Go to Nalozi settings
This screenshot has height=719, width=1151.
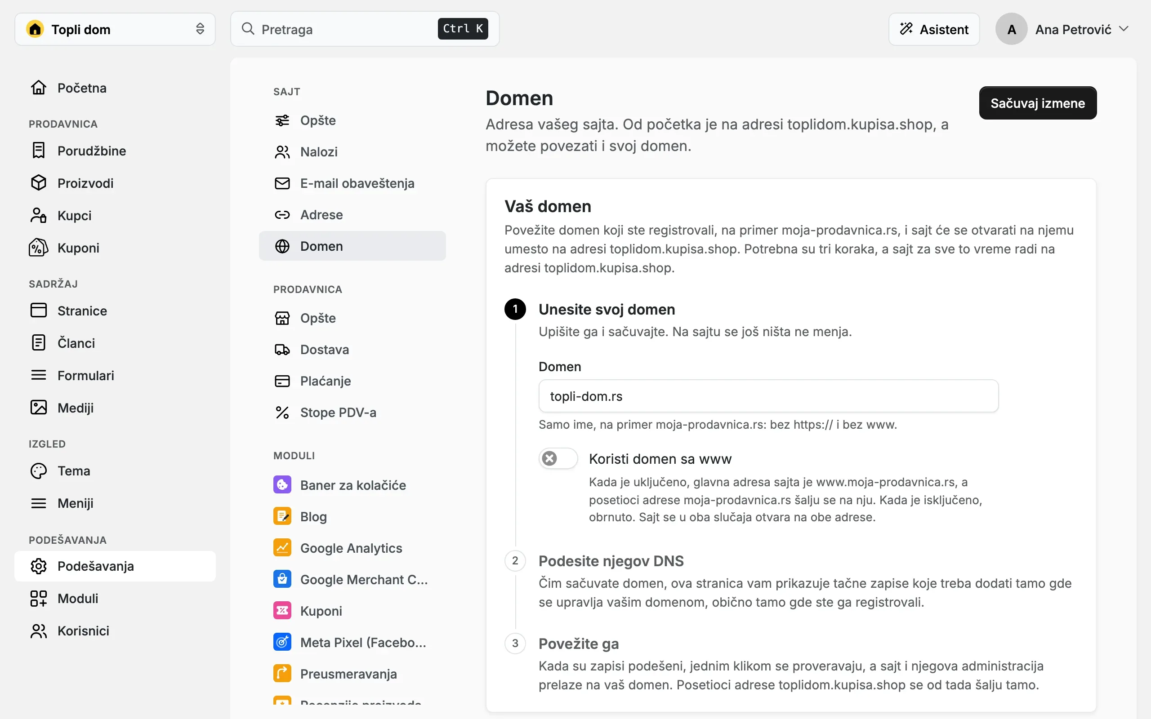click(352, 152)
